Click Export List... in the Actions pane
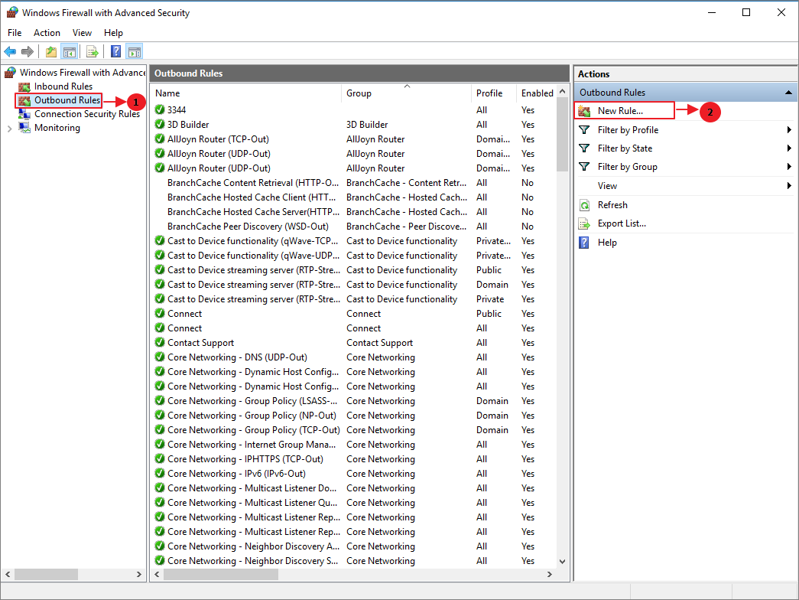799x600 pixels. click(x=622, y=223)
